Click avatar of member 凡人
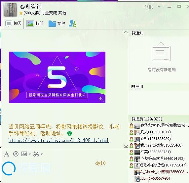 click(137, 133)
